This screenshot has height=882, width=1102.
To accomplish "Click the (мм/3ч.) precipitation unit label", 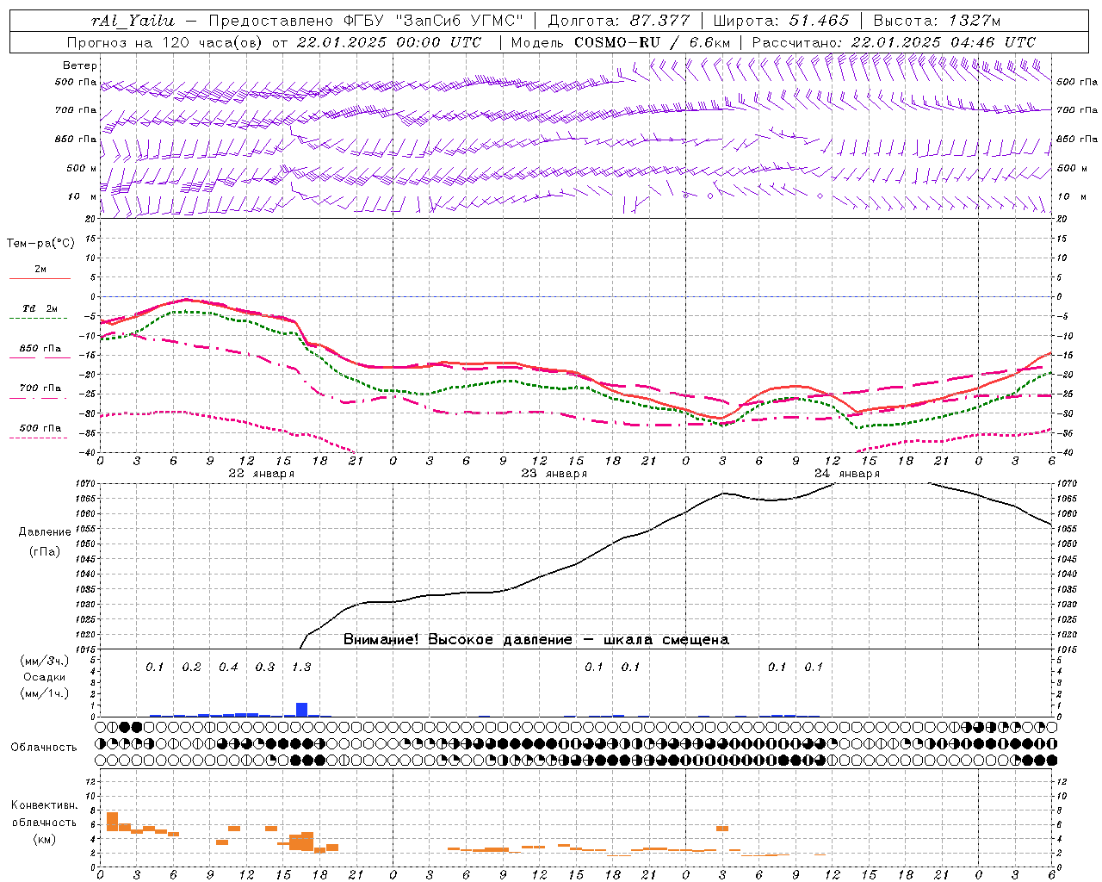I will coord(45,661).
